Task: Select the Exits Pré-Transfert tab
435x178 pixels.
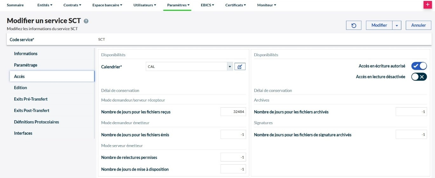Action: click(x=31, y=99)
